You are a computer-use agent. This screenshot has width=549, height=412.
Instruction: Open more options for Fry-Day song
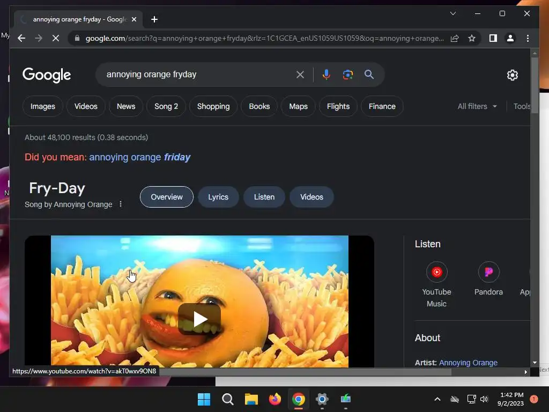[121, 204]
